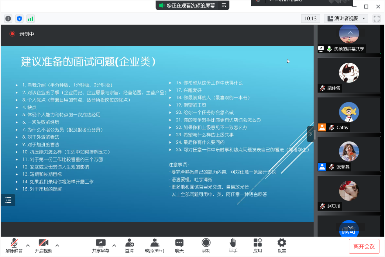Expand audio options arrow beside 解除静音
Screen dimensions: 385x257
pyautogui.click(x=28, y=245)
